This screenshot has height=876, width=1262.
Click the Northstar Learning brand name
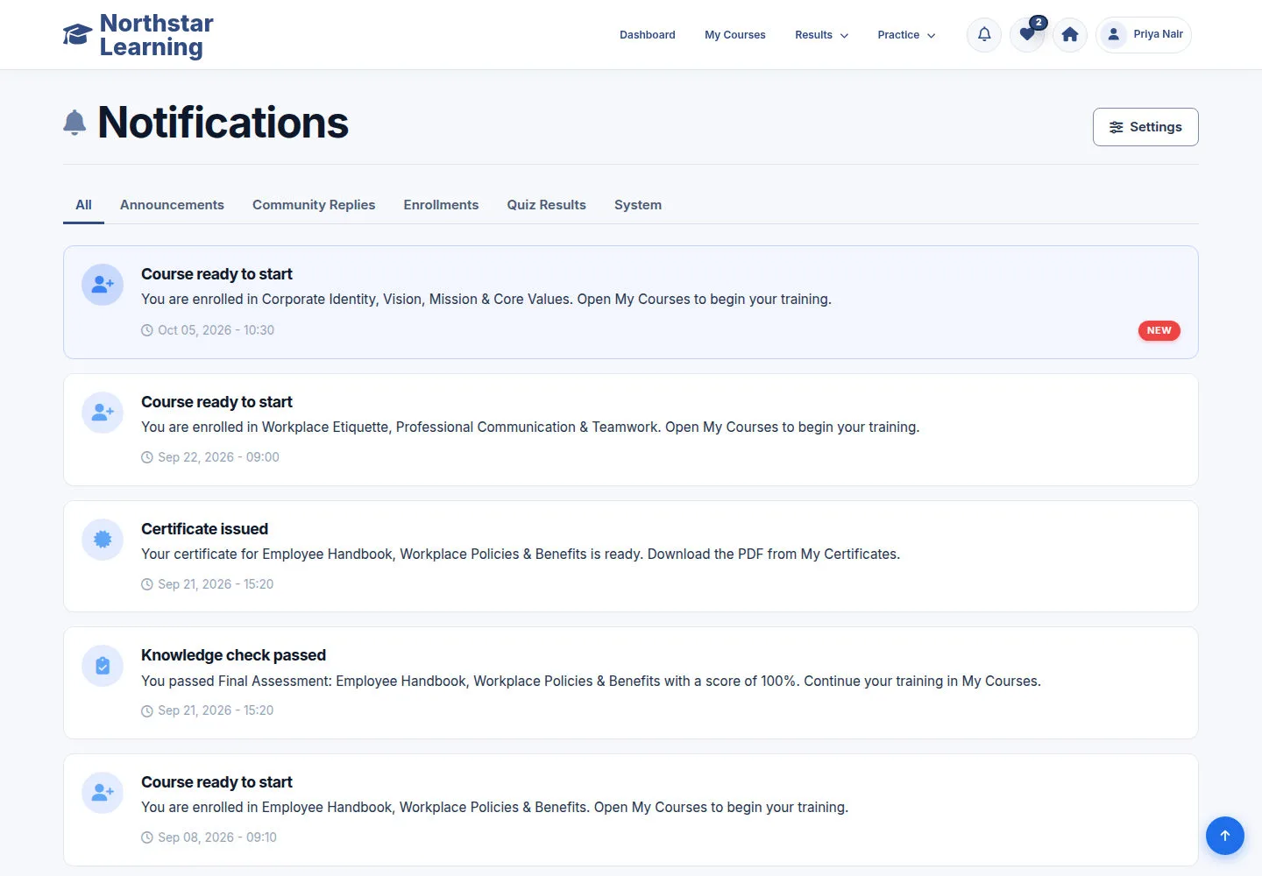pyautogui.click(x=156, y=35)
